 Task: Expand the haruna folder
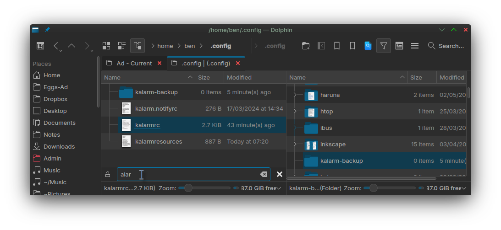click(295, 95)
